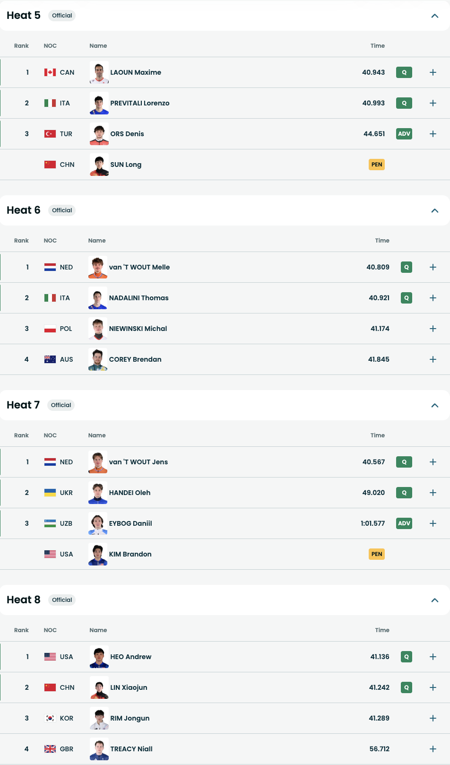Screen dimensions: 450x765
Task: Click plus icon for TREACY Niall
Action: tap(433, 749)
